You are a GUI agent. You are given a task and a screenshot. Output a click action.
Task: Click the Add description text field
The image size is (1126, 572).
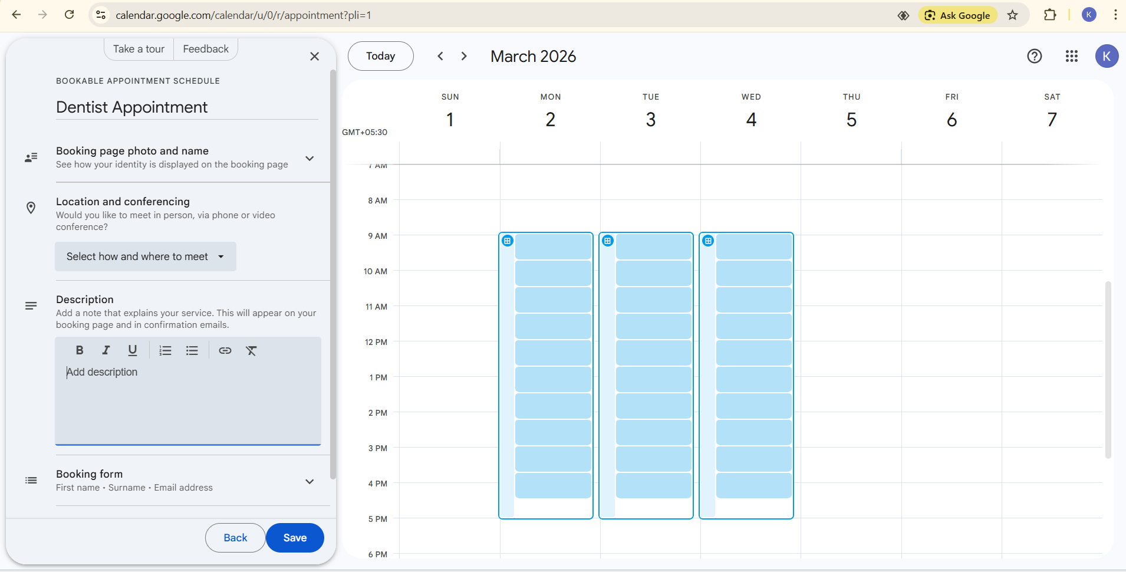pos(187,401)
